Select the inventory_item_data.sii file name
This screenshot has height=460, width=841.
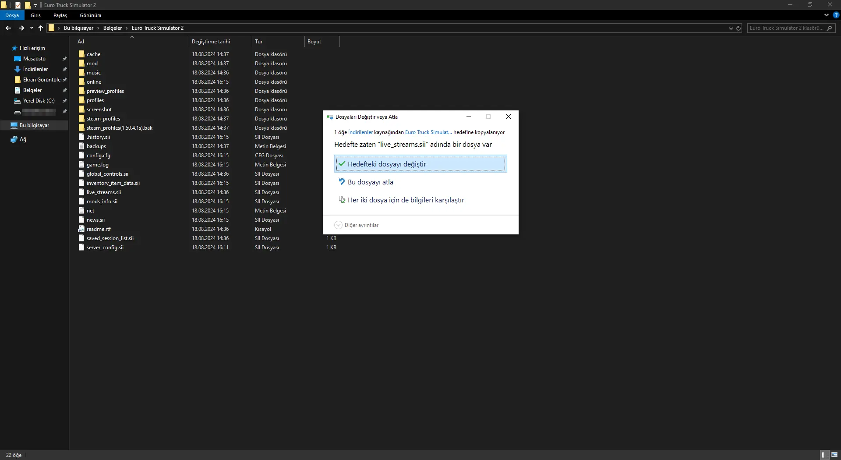(113, 183)
